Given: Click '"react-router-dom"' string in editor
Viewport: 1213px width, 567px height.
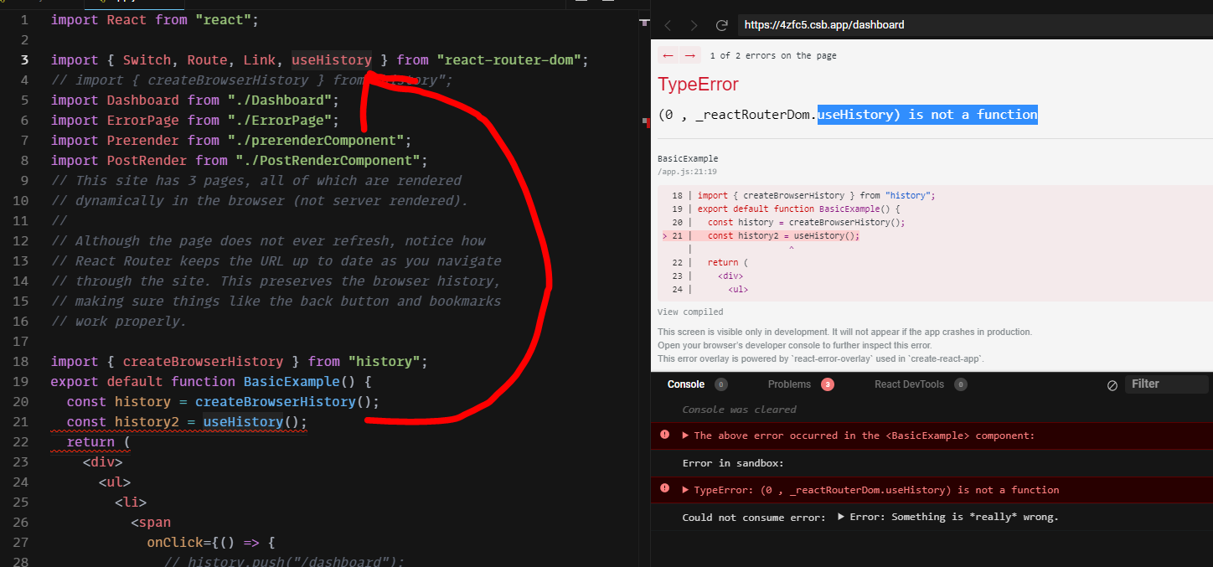Looking at the screenshot, I should (508, 60).
